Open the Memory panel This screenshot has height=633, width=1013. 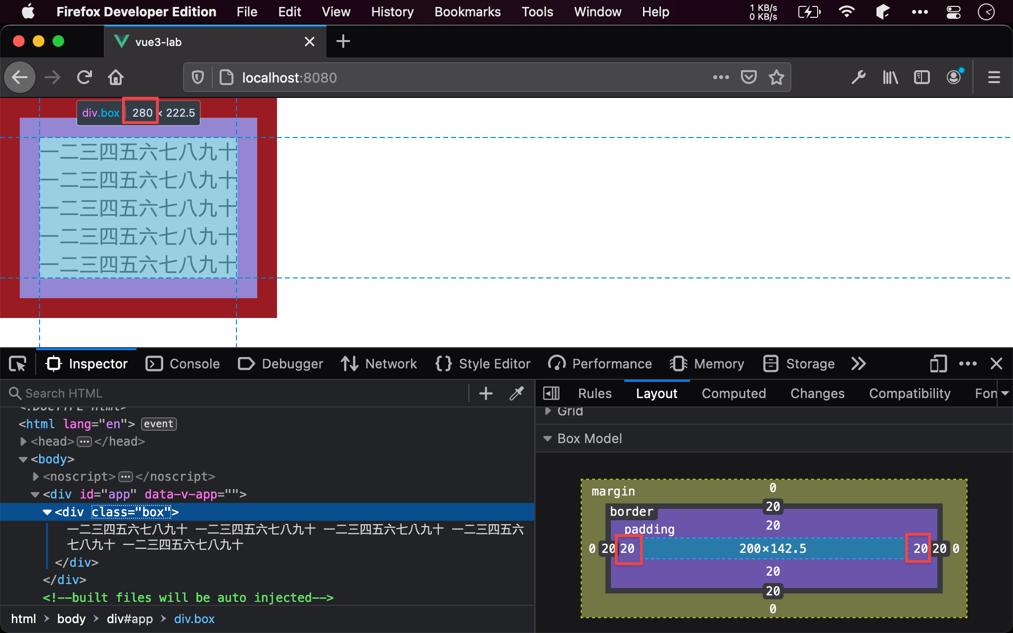point(707,364)
